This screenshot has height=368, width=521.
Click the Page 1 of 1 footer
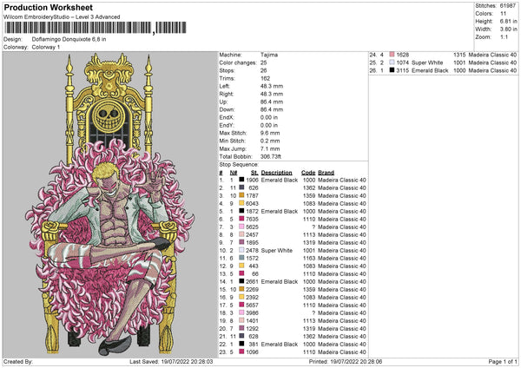tap(503, 361)
